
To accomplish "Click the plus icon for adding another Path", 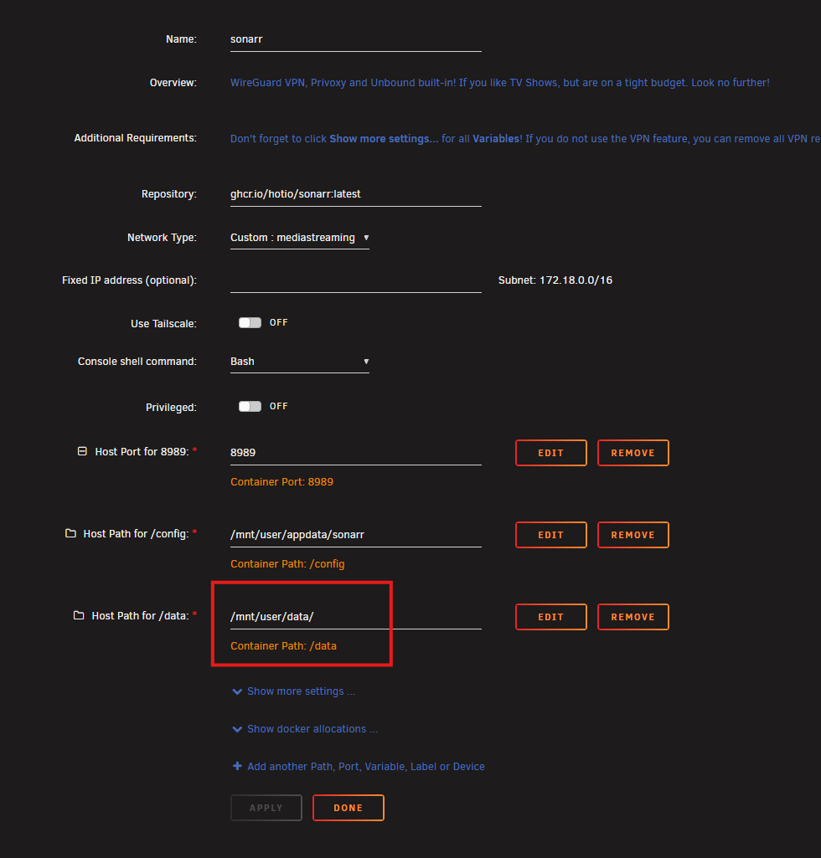I will pos(238,766).
